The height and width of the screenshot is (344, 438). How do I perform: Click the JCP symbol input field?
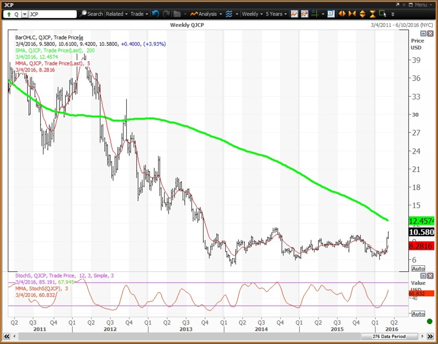point(52,14)
